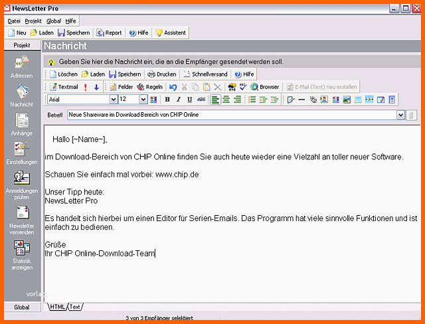The width and height of the screenshot is (425, 324).
Task: Click the portrait picture insert icon
Action: (x=324, y=100)
